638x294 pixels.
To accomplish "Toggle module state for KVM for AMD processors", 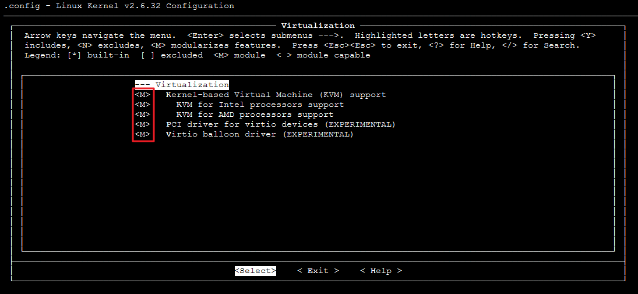I will click(143, 114).
